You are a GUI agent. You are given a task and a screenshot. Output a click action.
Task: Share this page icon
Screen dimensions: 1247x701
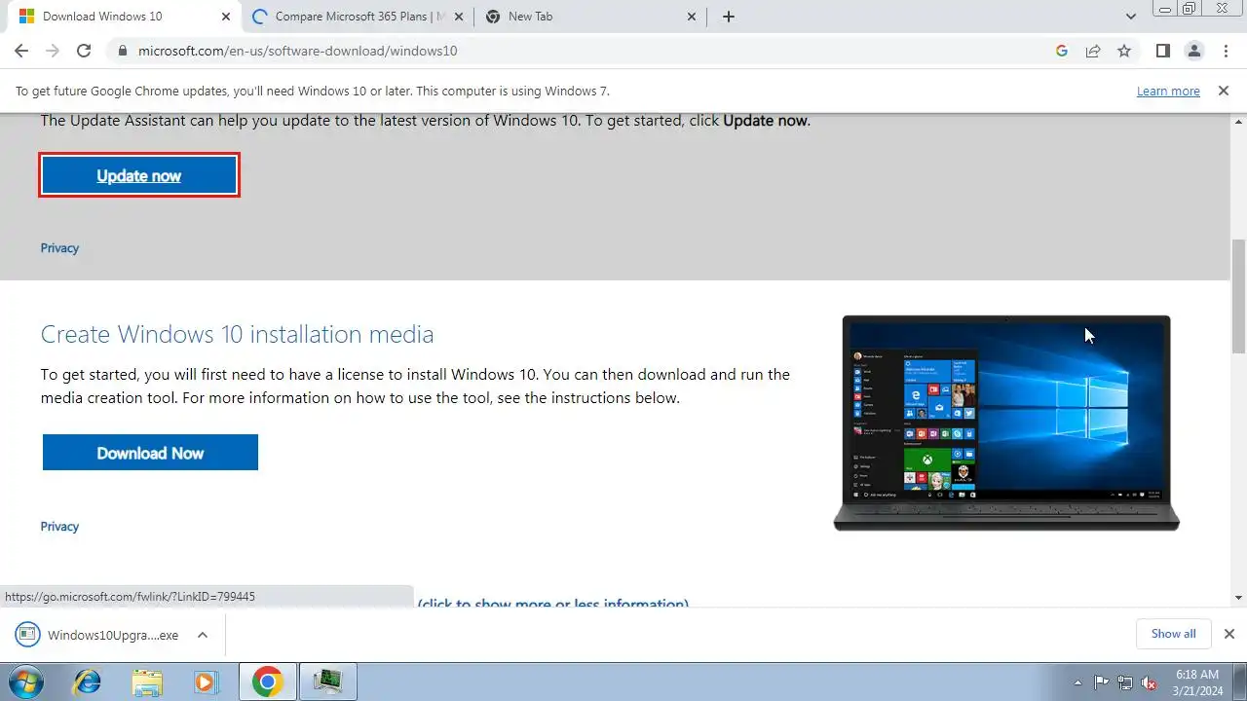(x=1093, y=51)
